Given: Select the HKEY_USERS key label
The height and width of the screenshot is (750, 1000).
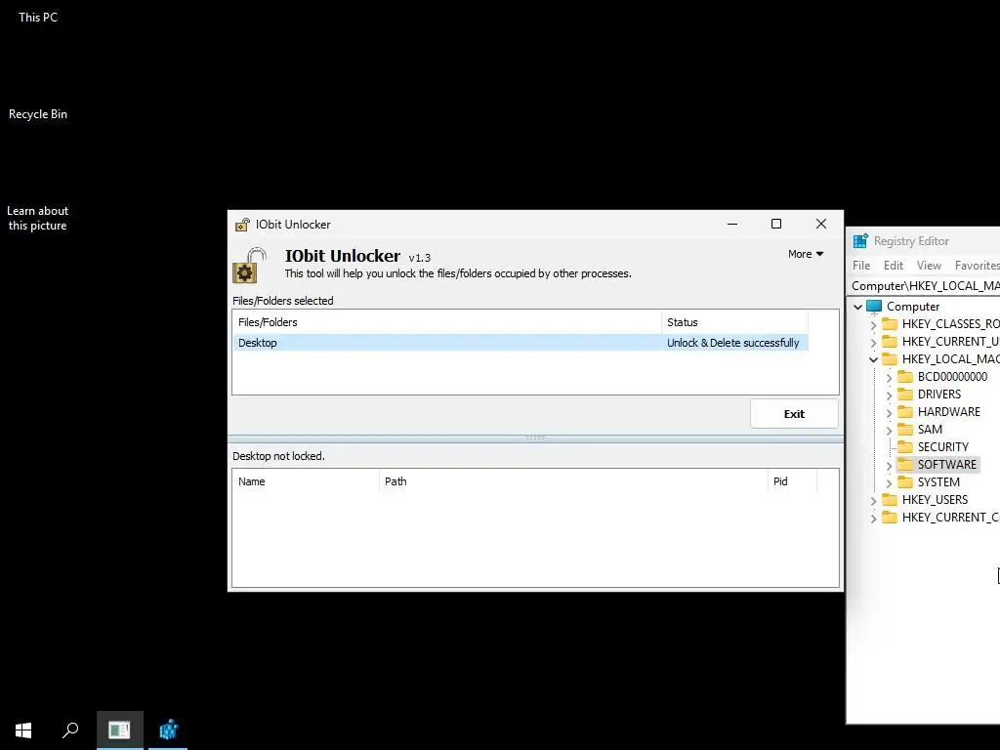Looking at the screenshot, I should pos(935,499).
